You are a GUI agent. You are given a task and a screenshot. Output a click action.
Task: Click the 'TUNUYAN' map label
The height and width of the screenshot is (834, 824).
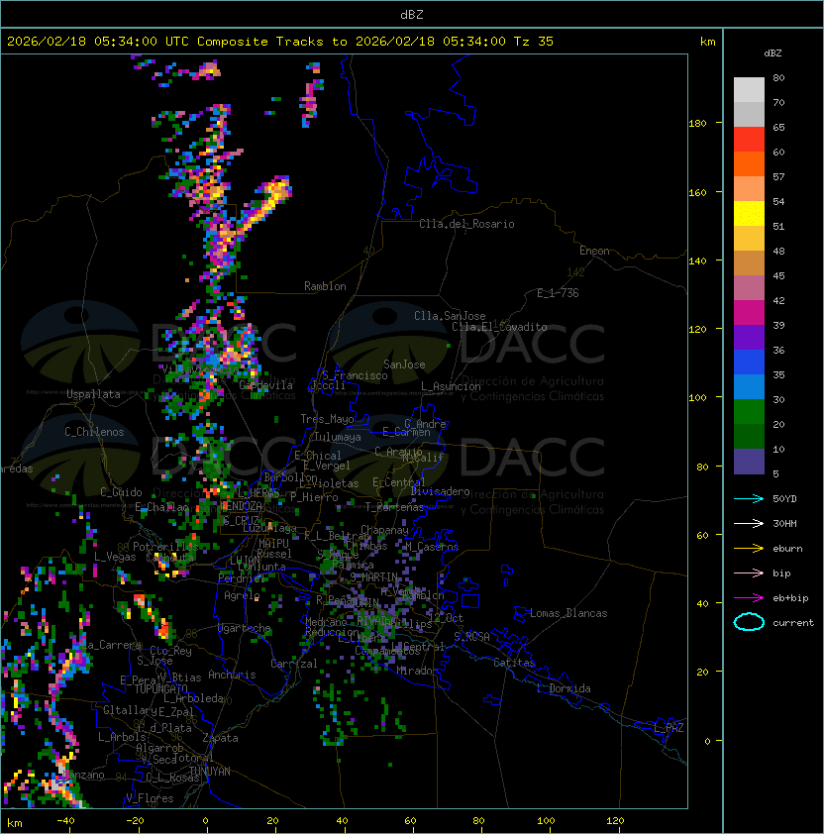(x=210, y=772)
